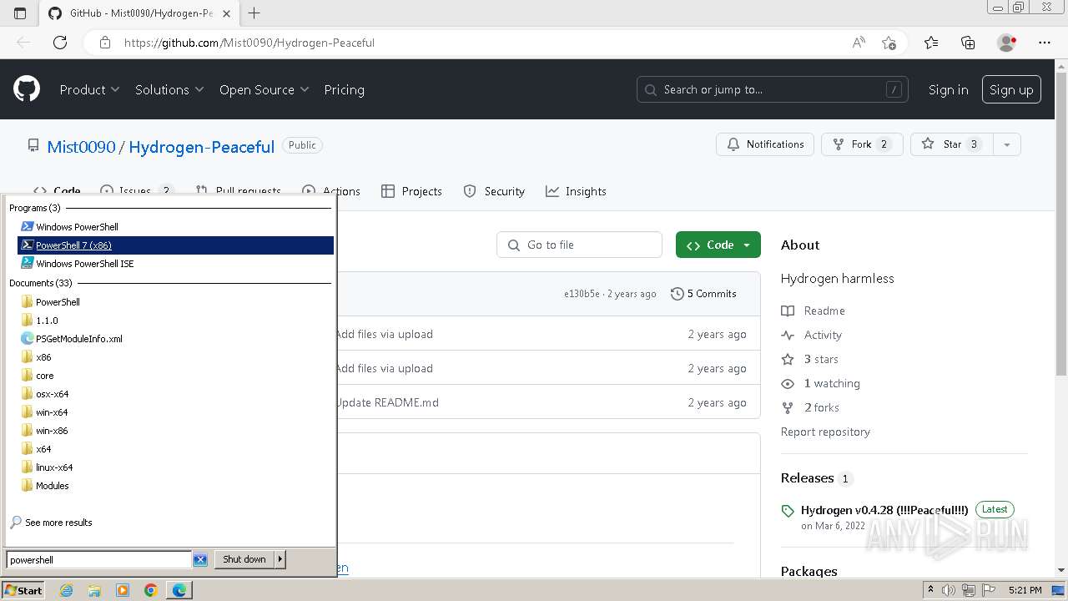This screenshot has height=601, width=1068.
Task: Open the tab actions menu icon
Action: [20, 13]
